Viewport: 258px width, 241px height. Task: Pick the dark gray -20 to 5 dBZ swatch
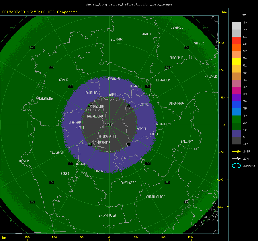click(x=236, y=141)
